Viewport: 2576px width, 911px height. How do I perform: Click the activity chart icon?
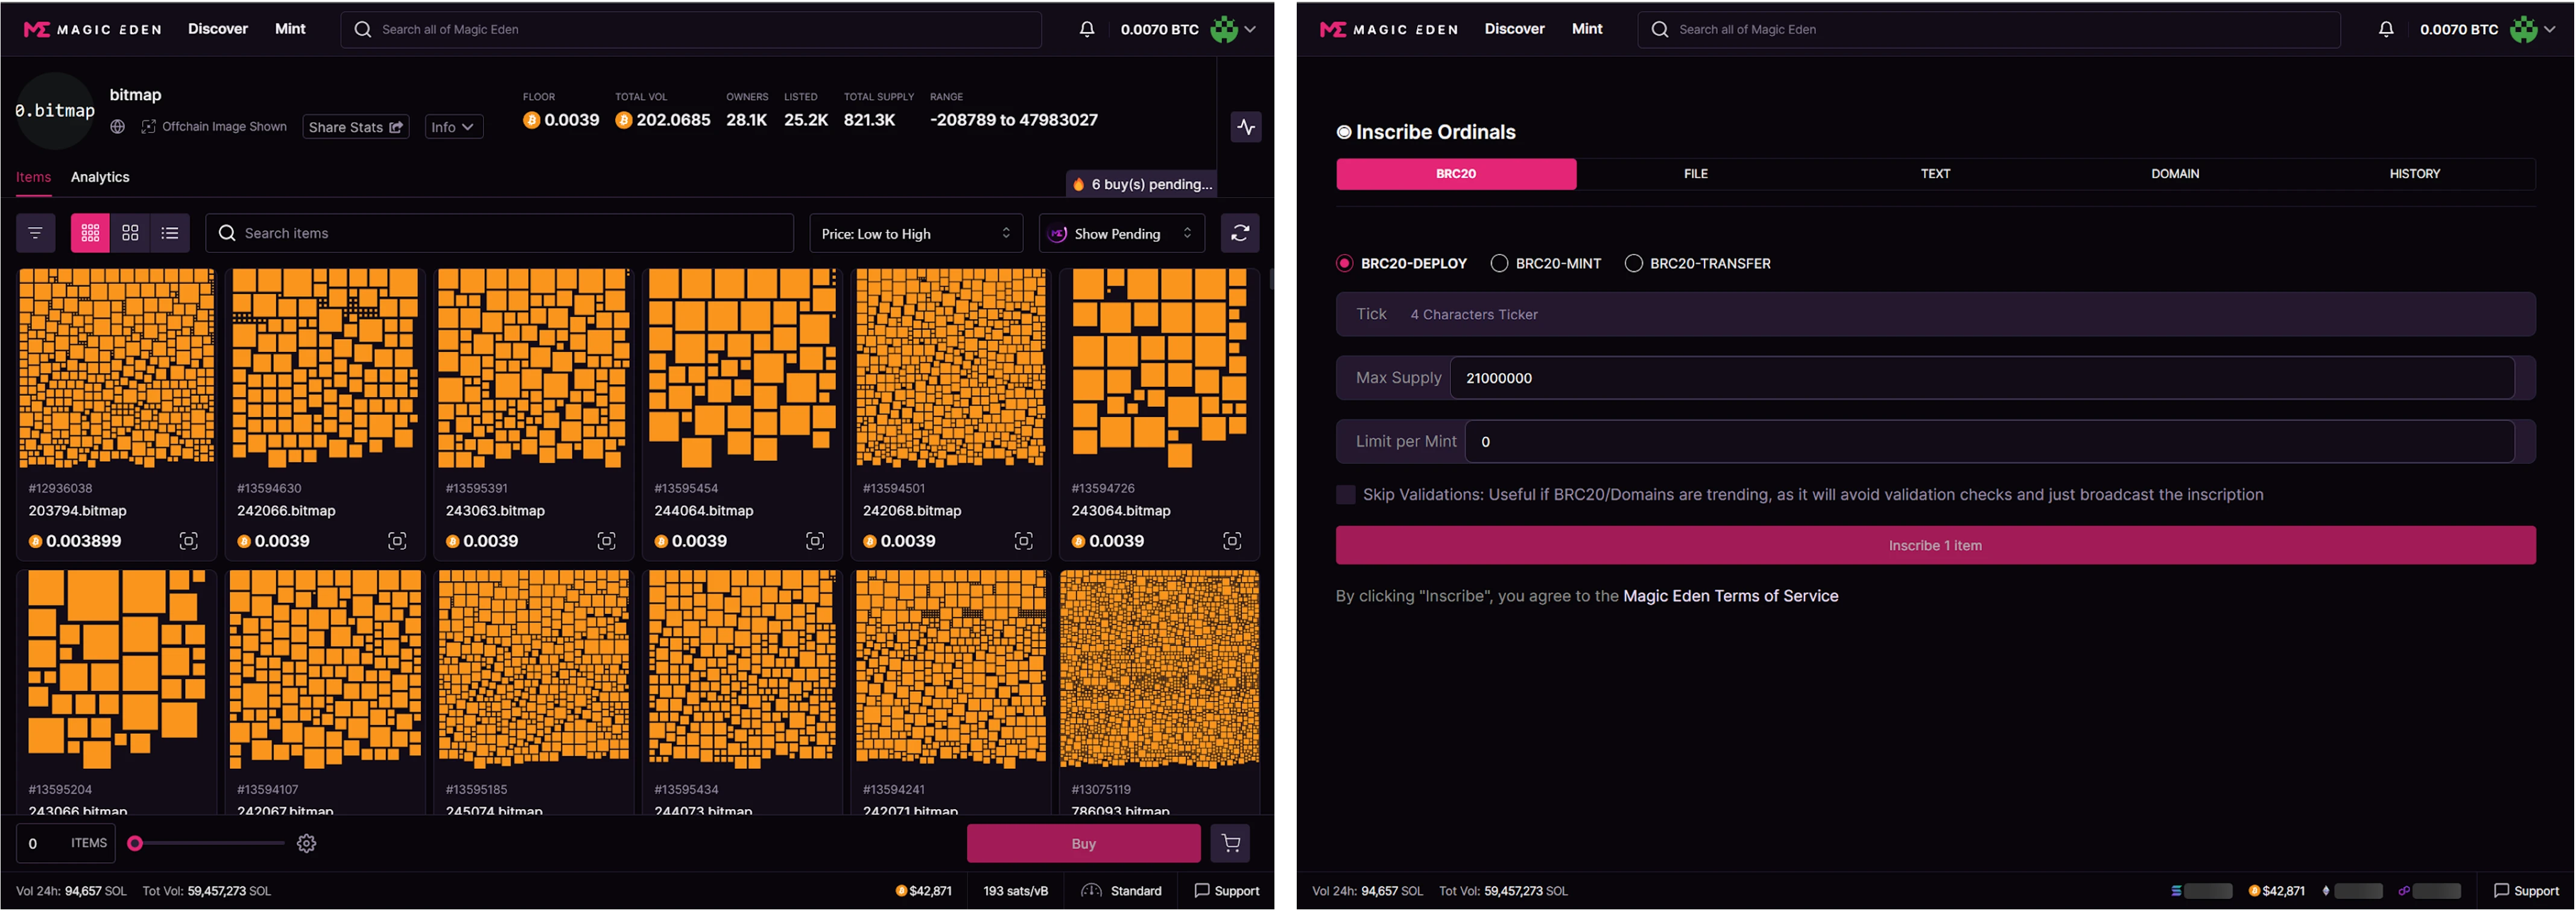(1246, 127)
